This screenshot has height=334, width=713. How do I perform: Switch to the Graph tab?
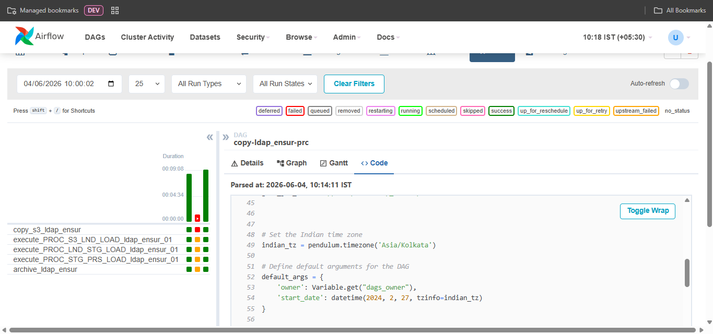[291, 163]
